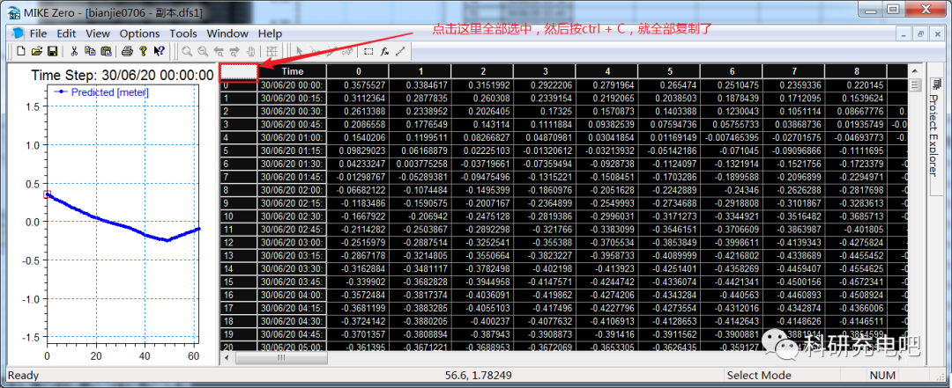This screenshot has width=952, height=388.
Task: Click the Copy icon in the toolbar
Action: (90, 52)
